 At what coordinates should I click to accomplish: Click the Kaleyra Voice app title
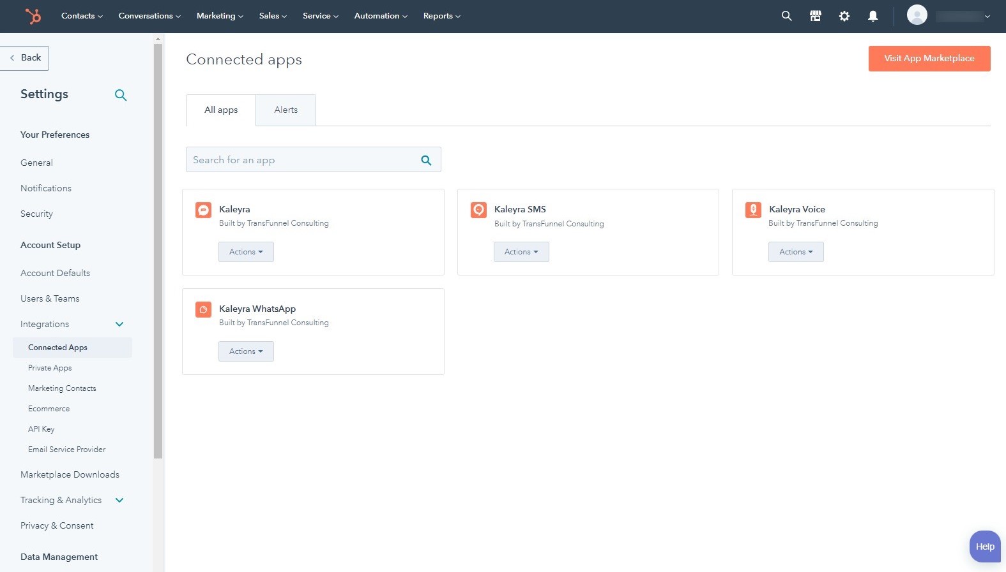[x=797, y=210]
